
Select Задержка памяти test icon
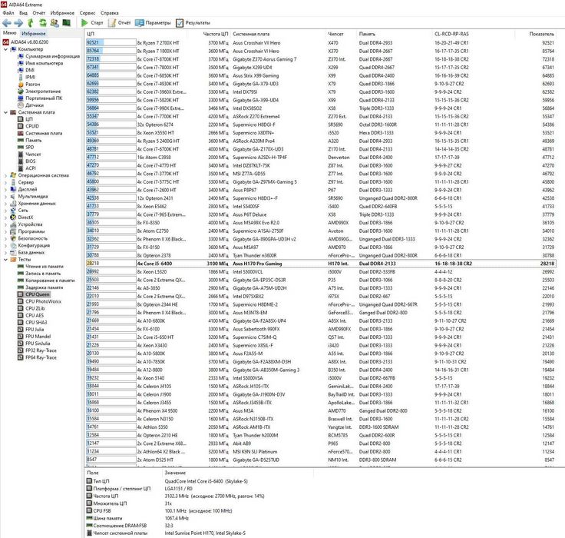pyautogui.click(x=21, y=287)
